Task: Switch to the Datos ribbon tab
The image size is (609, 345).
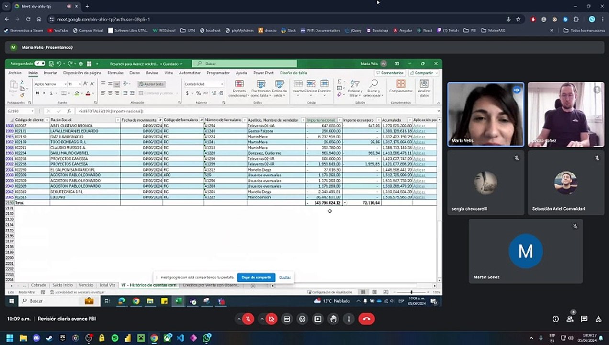Action: 135,73
